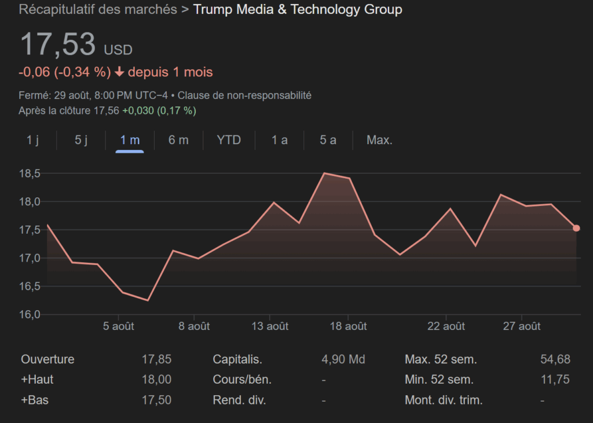This screenshot has height=423, width=593.
Task: Click the Rend. div. label
Action: point(239,400)
